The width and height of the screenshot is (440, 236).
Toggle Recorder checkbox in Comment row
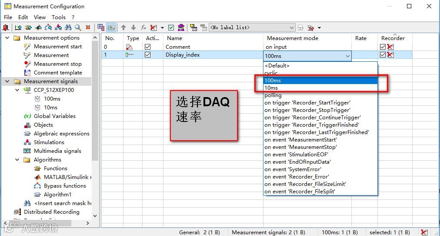click(383, 47)
